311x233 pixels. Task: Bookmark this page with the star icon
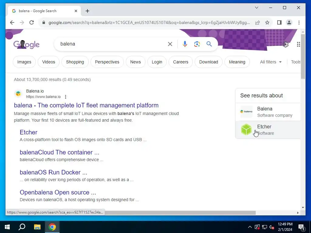(267, 22)
